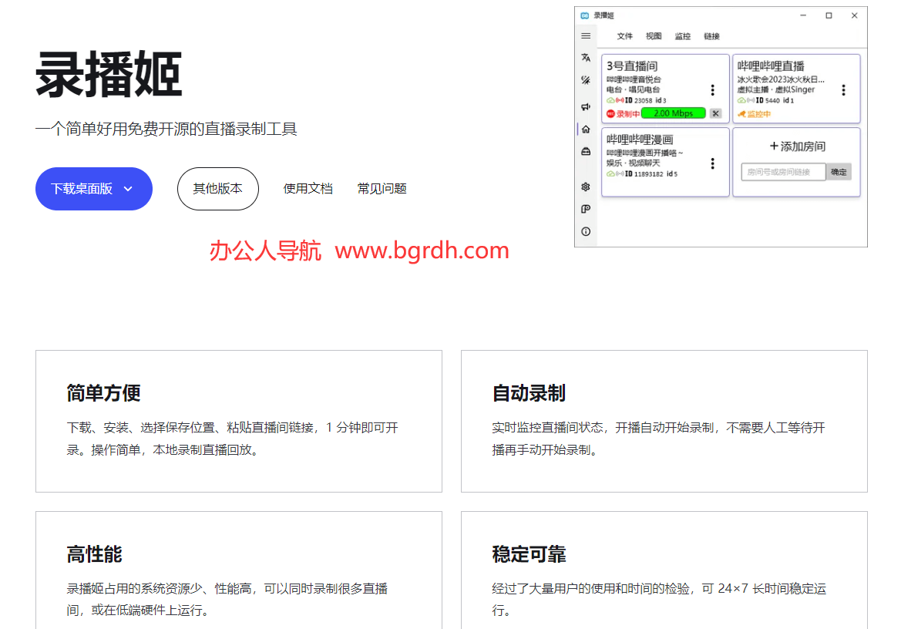Click the info icon at sidebar bottom
This screenshot has width=901, height=629.
click(586, 231)
